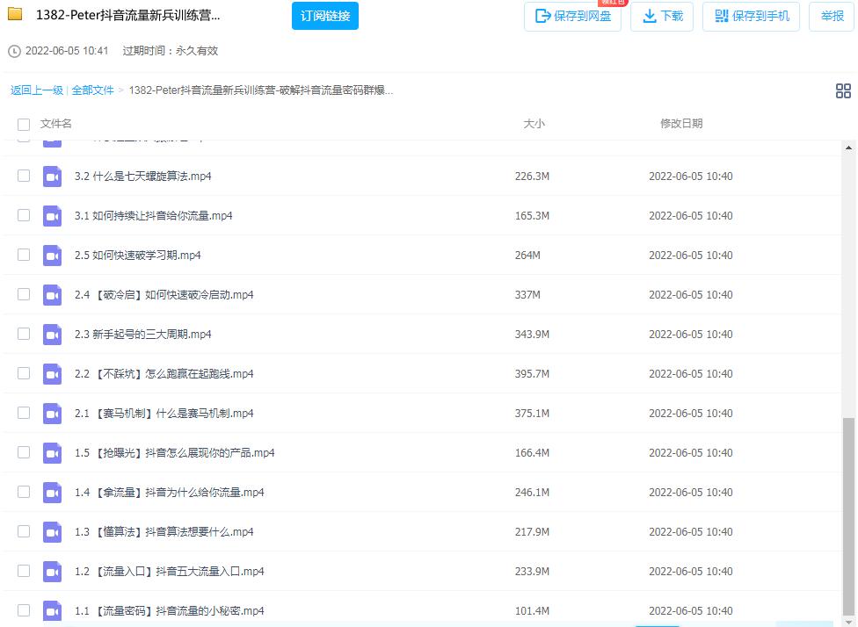Open file 3.1 如何持续让抖音给你流量.mp4
Viewport: 858px width, 627px height.
tap(153, 216)
